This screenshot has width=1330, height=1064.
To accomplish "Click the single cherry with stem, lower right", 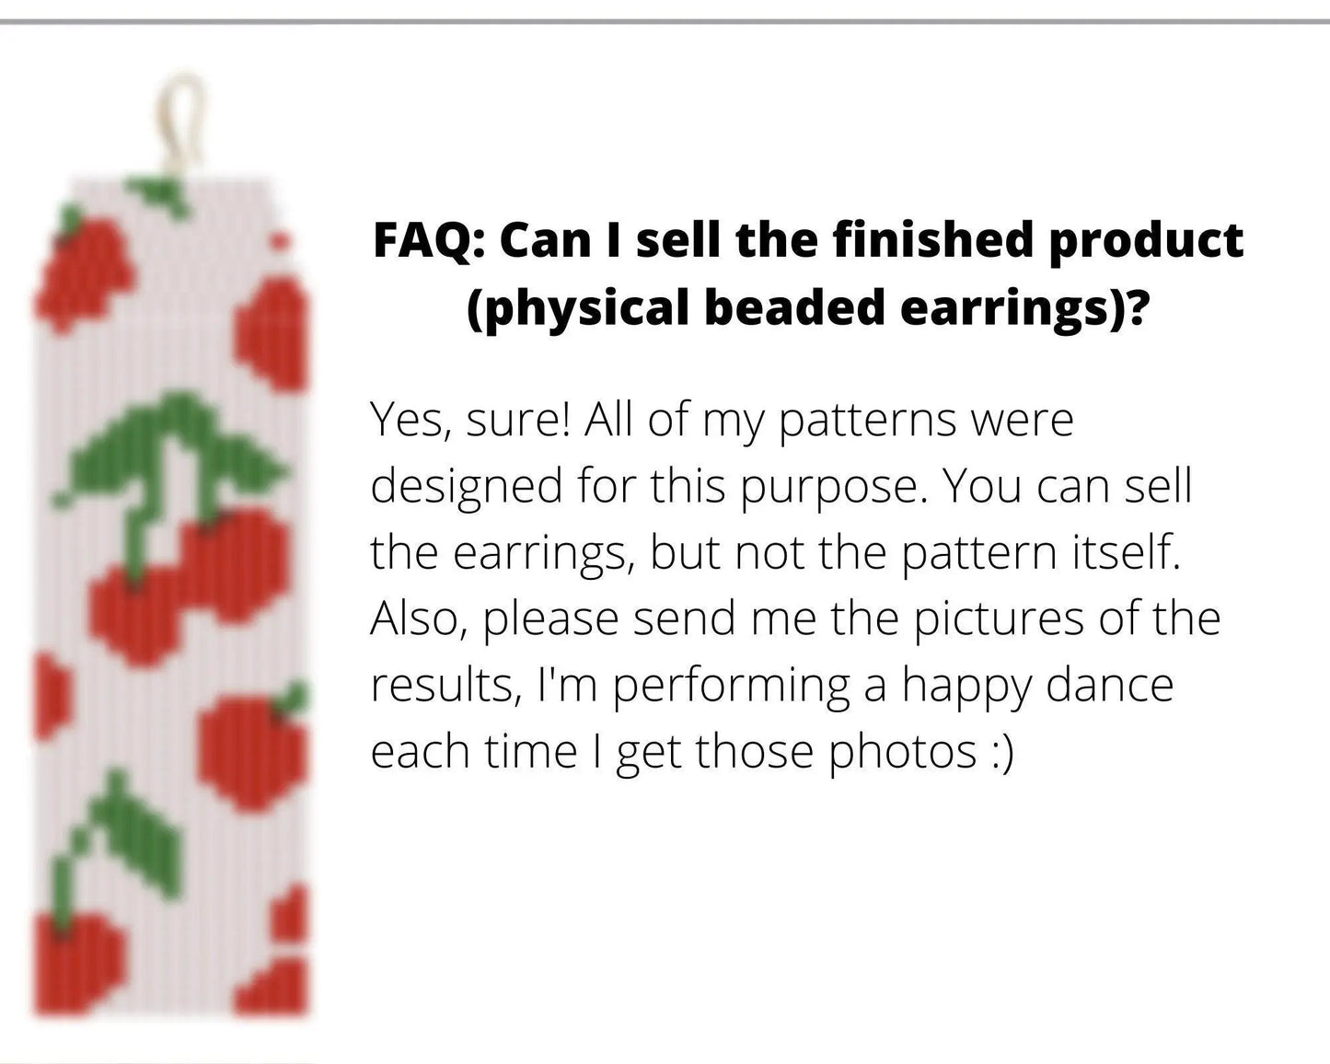I will pos(253,750).
